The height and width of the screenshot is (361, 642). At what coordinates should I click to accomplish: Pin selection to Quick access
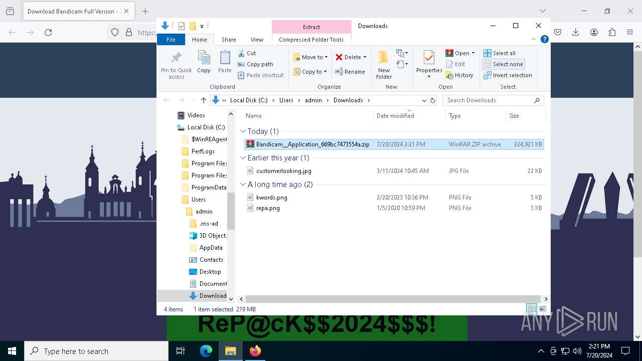point(177,65)
